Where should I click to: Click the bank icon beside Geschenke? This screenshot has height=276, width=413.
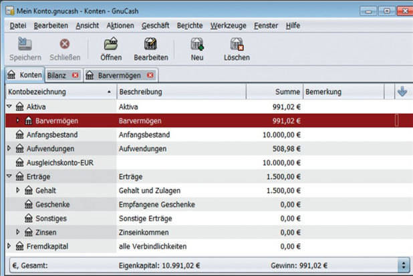click(29, 204)
